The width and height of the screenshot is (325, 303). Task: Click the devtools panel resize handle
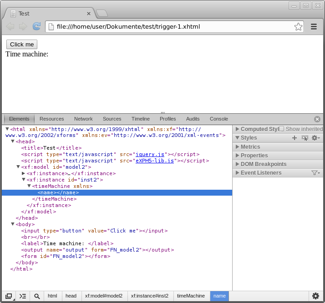point(162,113)
